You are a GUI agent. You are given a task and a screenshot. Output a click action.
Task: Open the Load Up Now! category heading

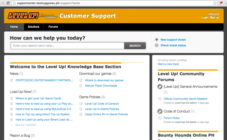pyautogui.click(x=21, y=92)
